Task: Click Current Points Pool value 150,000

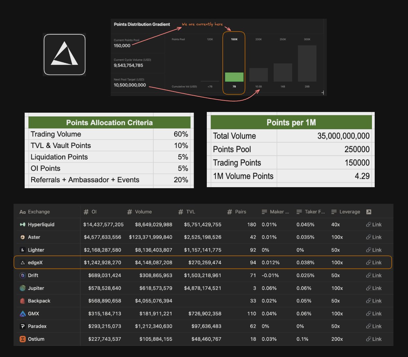Action: [x=122, y=46]
